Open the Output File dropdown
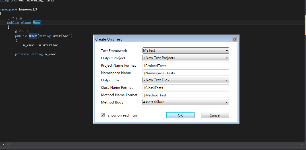 [x=186, y=80]
